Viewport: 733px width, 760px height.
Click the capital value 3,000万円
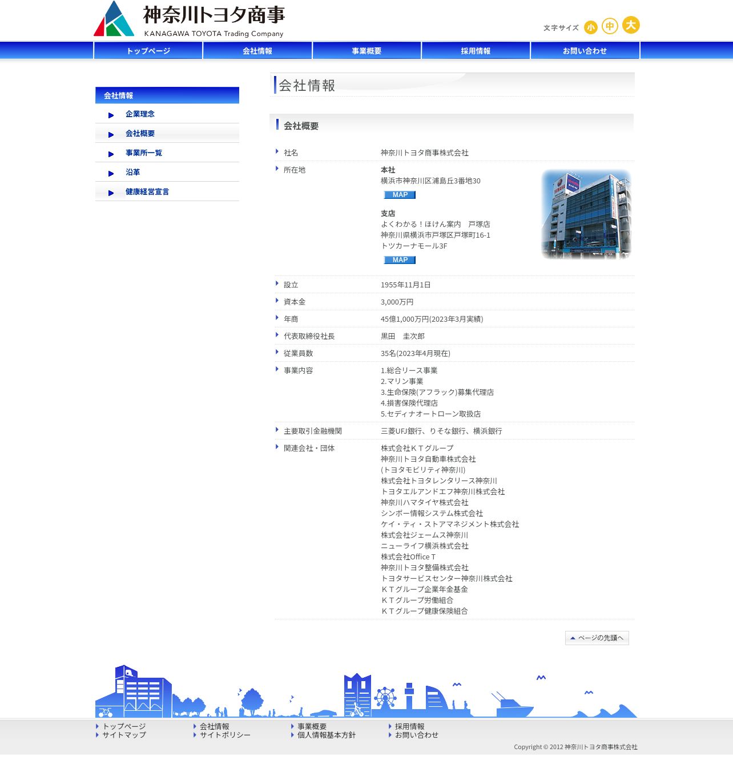pos(397,302)
